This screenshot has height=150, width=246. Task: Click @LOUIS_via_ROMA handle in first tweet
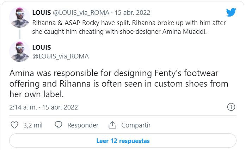click(x=81, y=12)
